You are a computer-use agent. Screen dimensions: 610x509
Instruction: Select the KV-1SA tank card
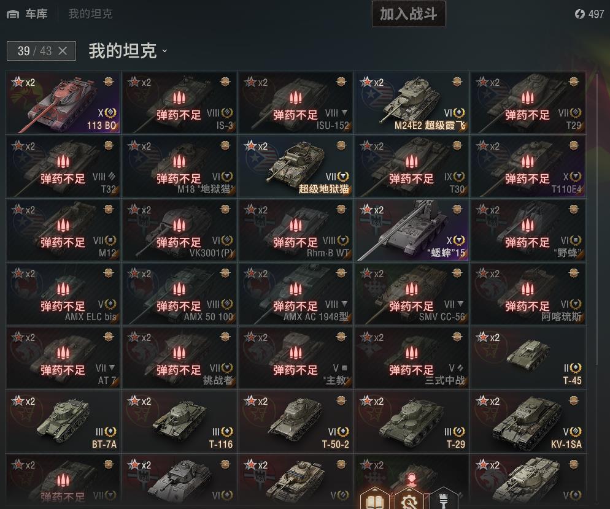[528, 421]
